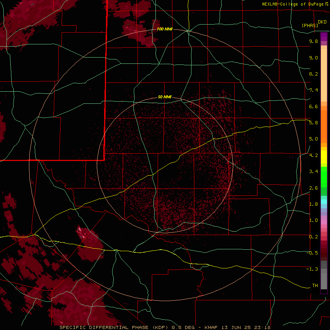The image size is (330, 330).
Task: Click the pink segment of the color bar
Action: (x=324, y=222)
